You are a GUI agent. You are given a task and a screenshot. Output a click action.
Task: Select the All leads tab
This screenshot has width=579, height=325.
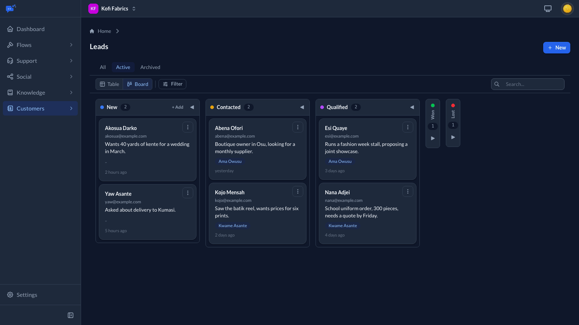103,67
